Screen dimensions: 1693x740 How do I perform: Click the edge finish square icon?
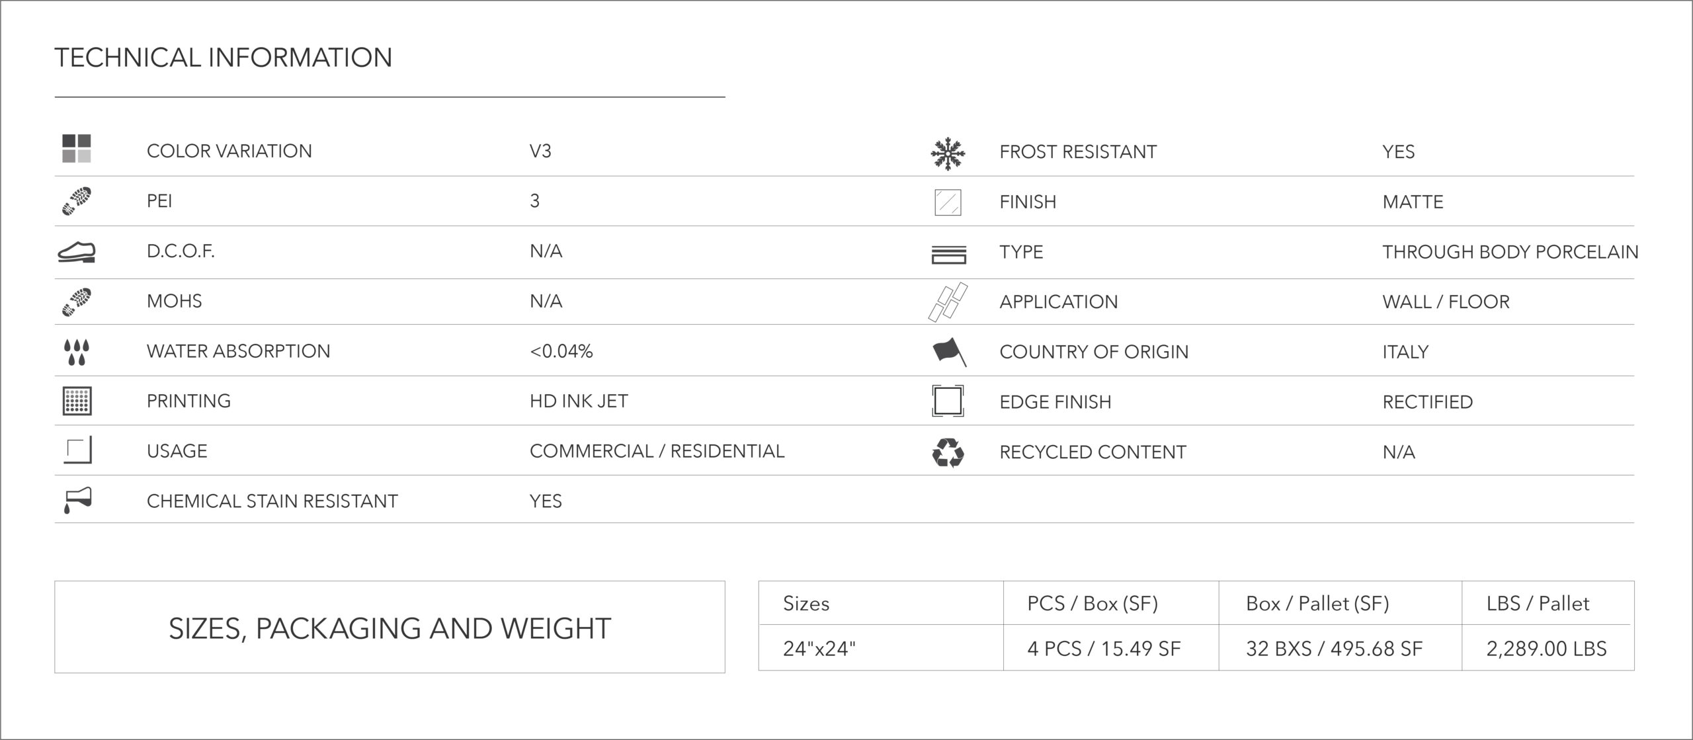point(948,401)
